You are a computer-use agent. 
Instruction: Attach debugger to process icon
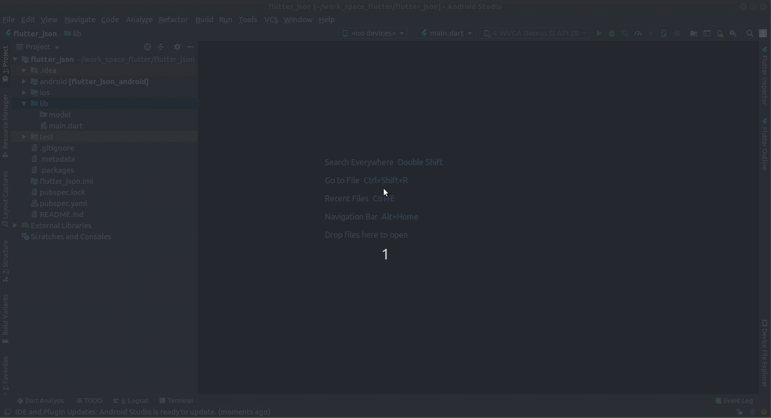pos(664,33)
